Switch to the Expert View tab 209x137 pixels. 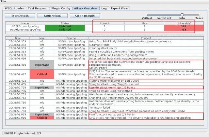coord(119,8)
